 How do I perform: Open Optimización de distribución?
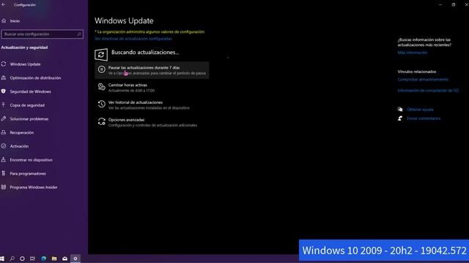click(35, 78)
